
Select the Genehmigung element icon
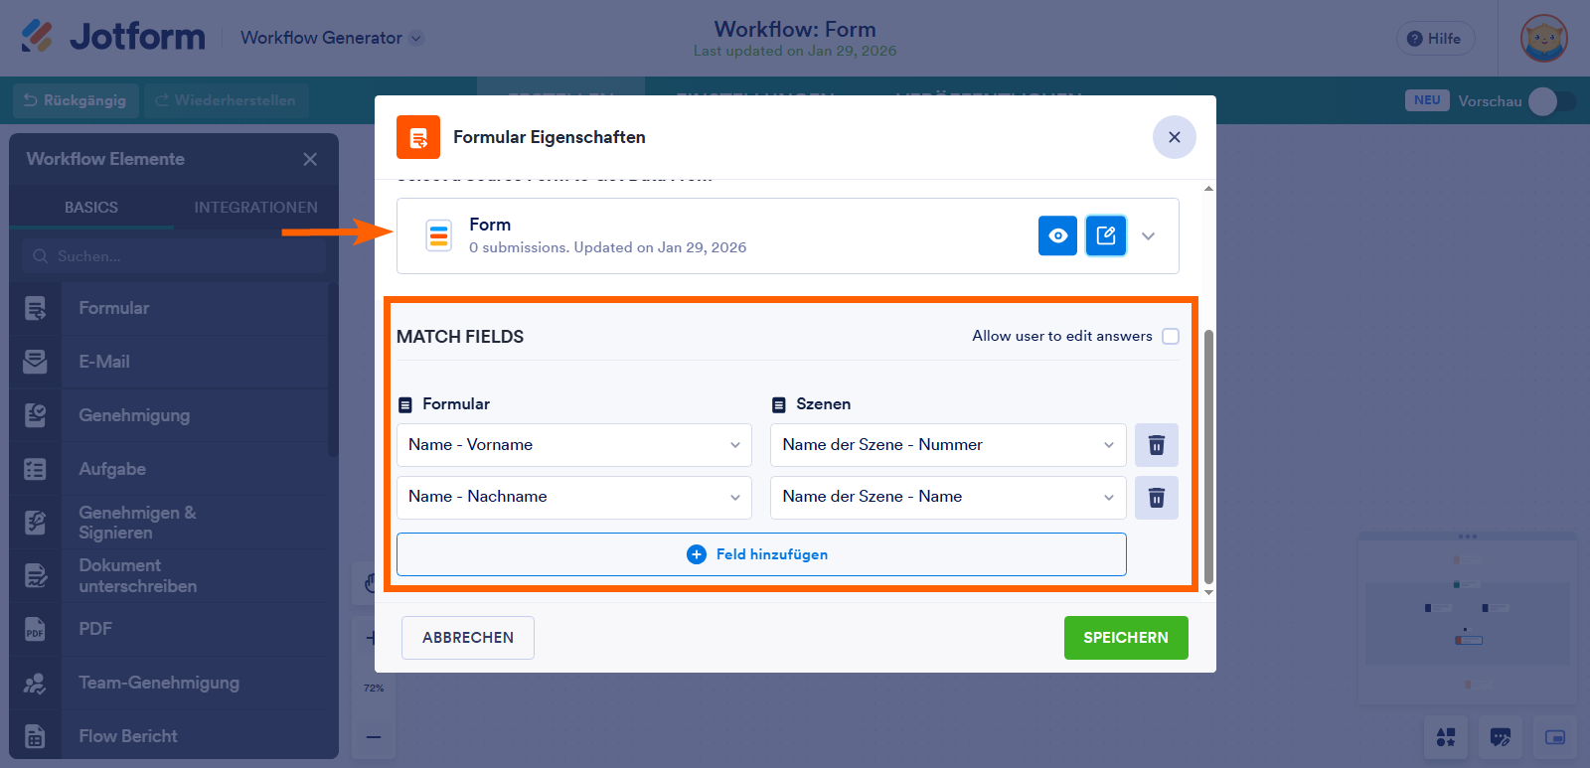35,415
